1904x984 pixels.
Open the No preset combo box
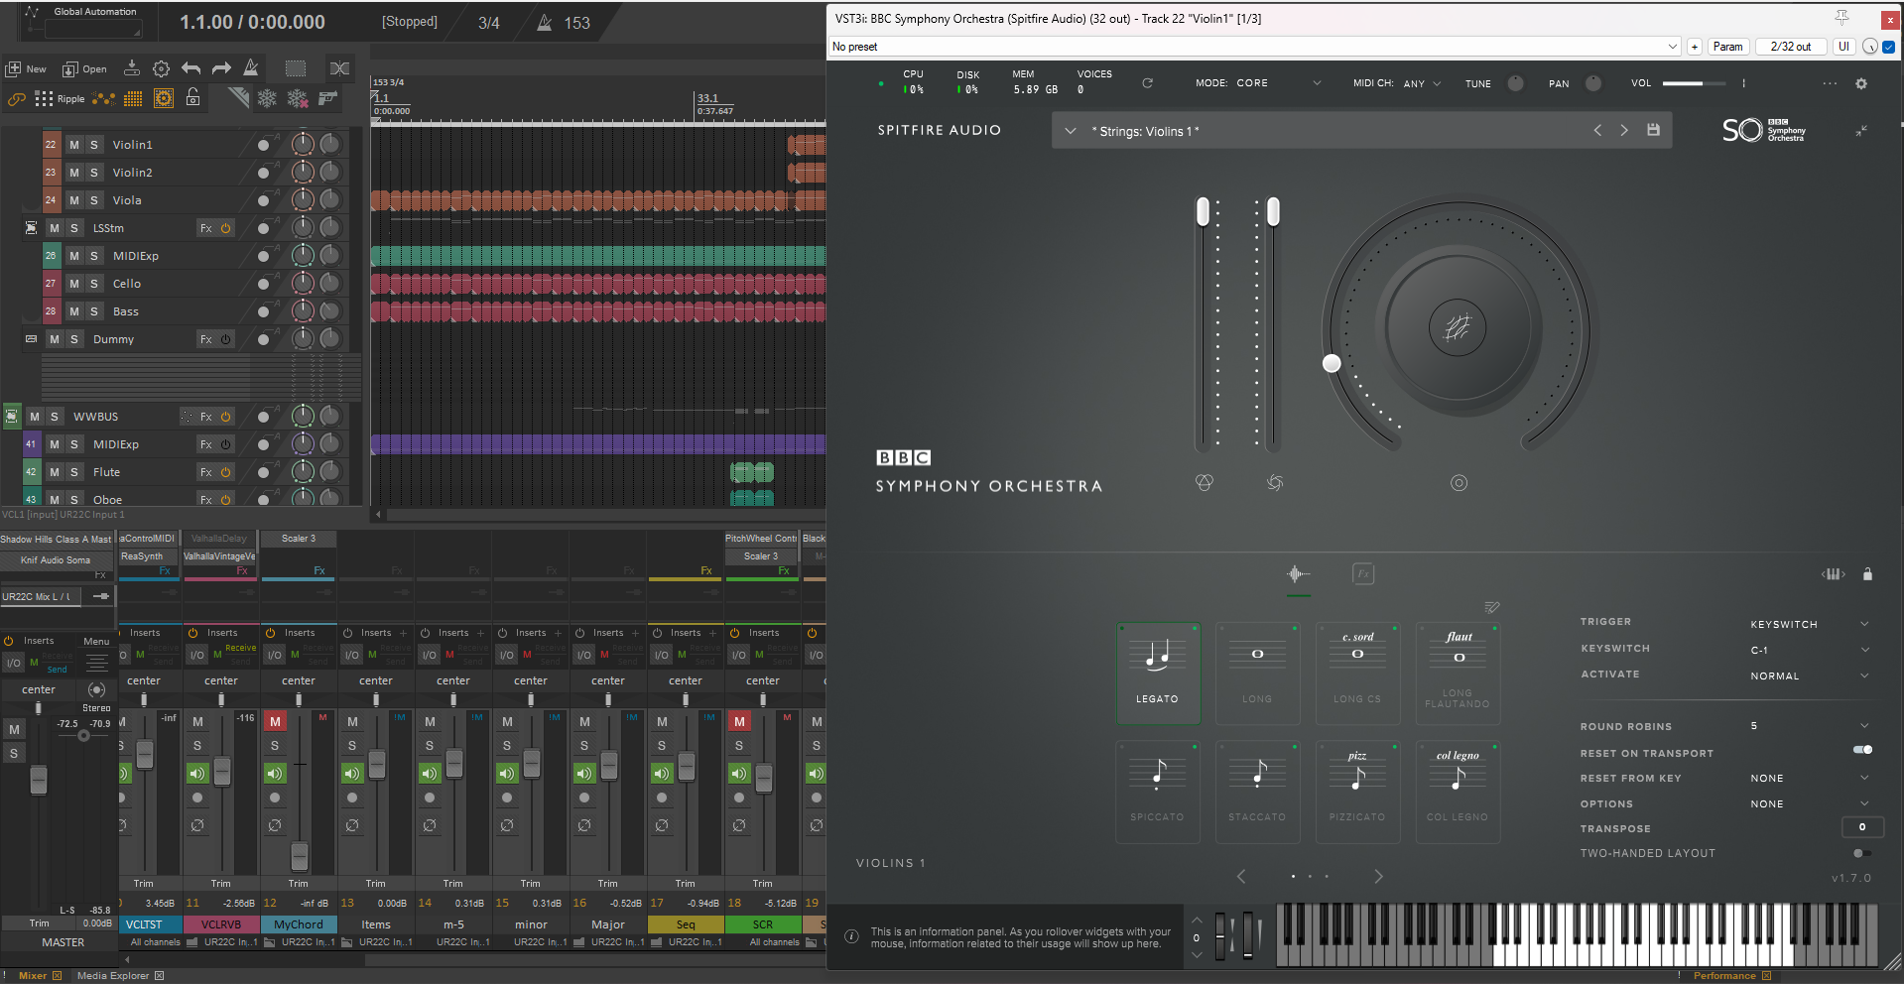(1254, 47)
